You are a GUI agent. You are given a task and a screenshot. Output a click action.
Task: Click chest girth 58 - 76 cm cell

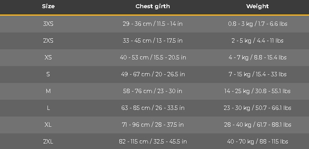153,91
